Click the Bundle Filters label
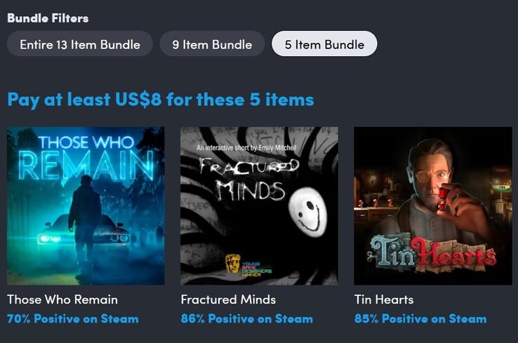Viewport: 518px width, 343px height. 48,18
